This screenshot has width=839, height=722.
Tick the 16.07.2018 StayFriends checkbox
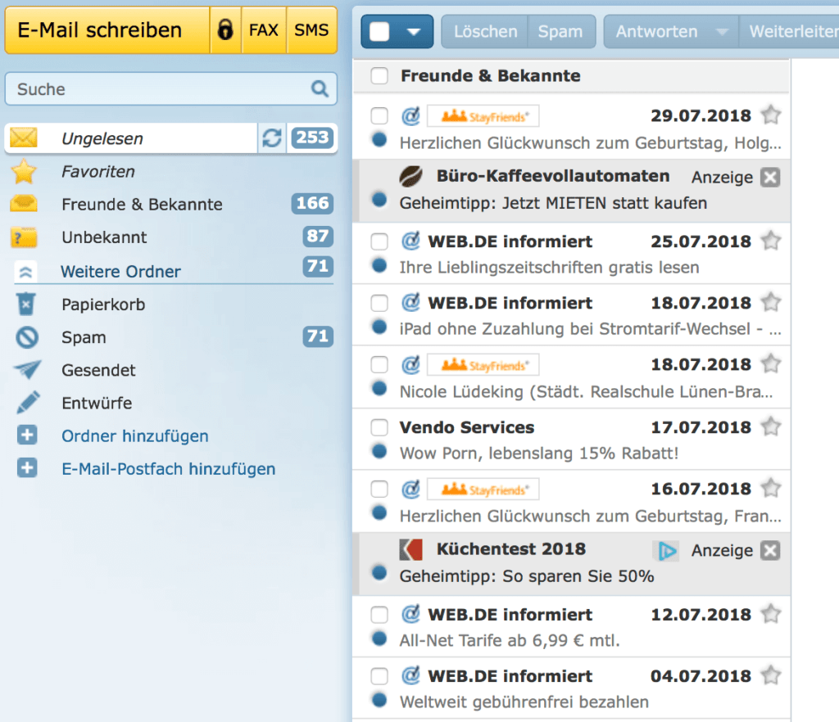pos(379,489)
